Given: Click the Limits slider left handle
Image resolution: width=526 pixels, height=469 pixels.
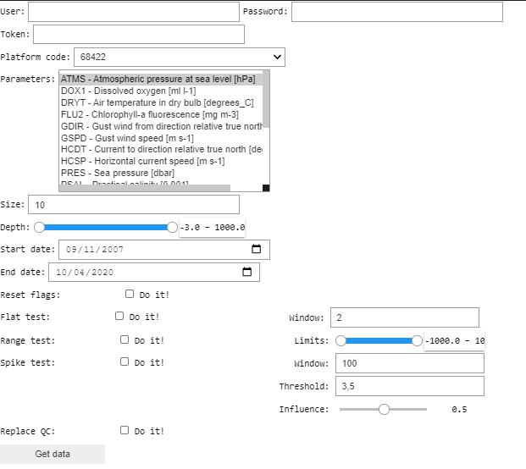Looking at the screenshot, I should tap(341, 341).
